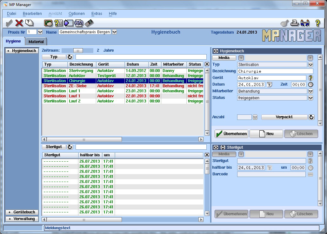The width and height of the screenshot is (327, 234).
Task: Select the ZE-Siebe sterilisation row
Action: (x=123, y=86)
